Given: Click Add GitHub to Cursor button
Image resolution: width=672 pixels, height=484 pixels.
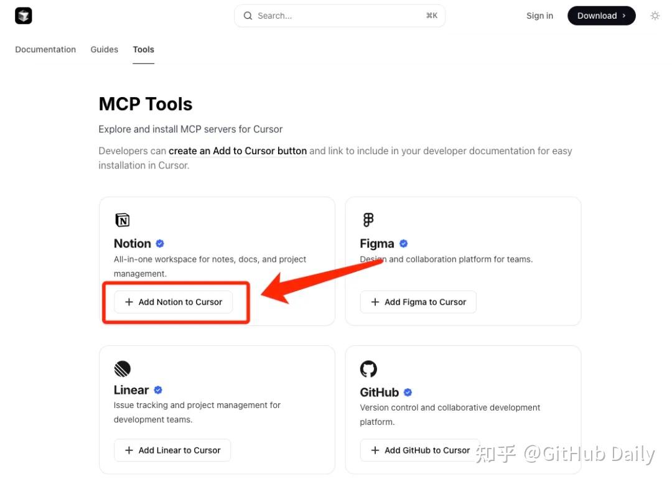Looking at the screenshot, I should pyautogui.click(x=420, y=450).
